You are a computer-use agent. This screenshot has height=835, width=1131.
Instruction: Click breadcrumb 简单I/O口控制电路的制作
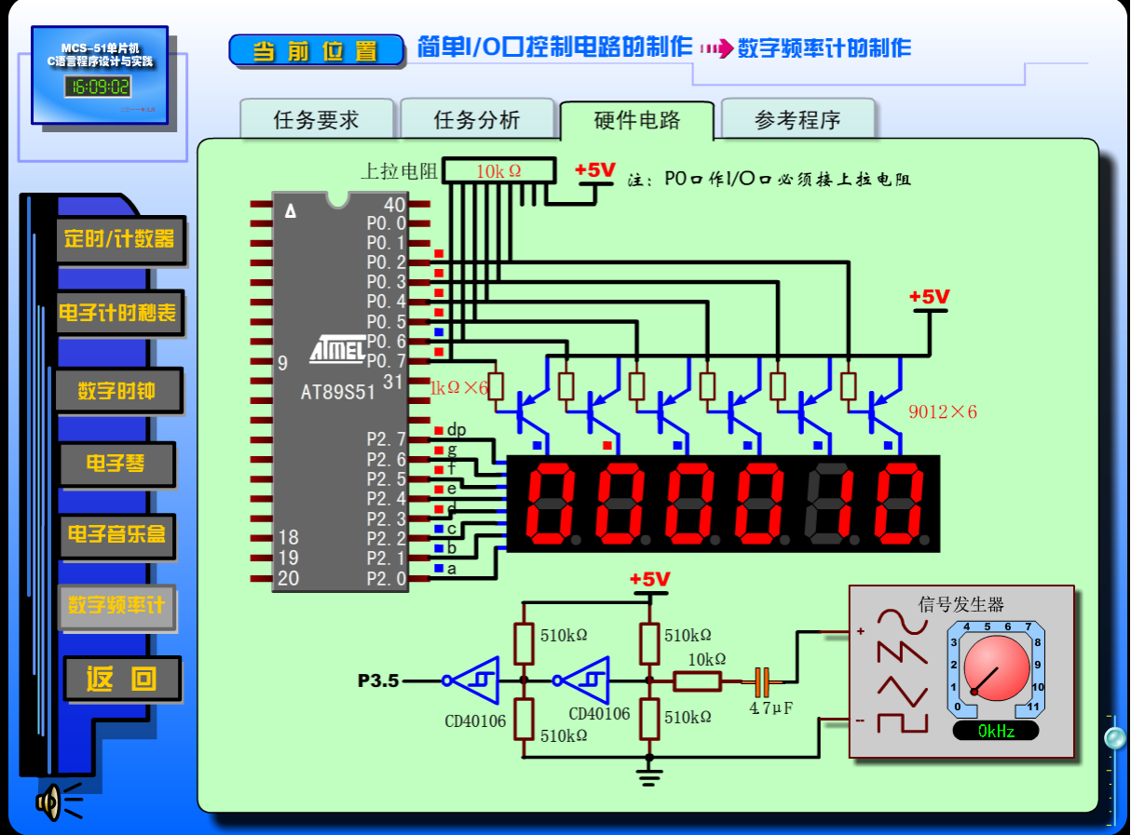[x=554, y=47]
